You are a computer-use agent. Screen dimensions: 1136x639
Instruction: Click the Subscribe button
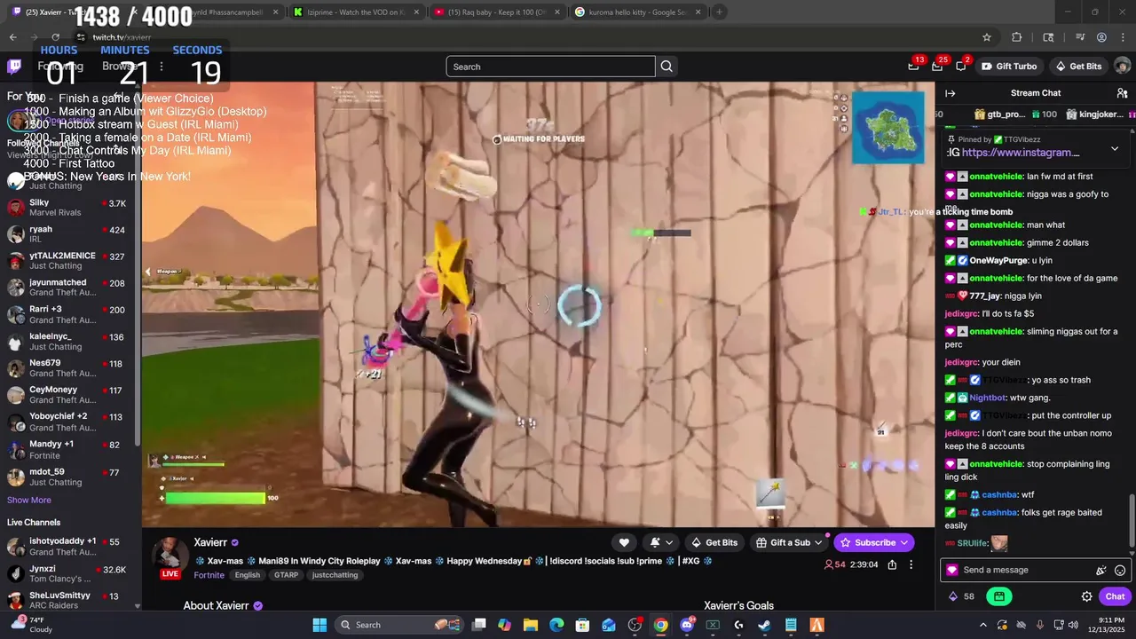tap(874, 542)
